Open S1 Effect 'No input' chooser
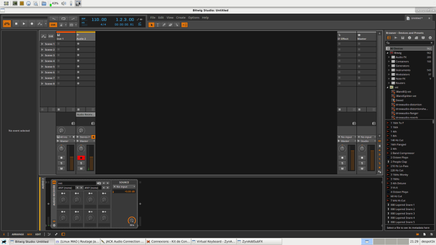The image size is (436, 245). (x=347, y=137)
